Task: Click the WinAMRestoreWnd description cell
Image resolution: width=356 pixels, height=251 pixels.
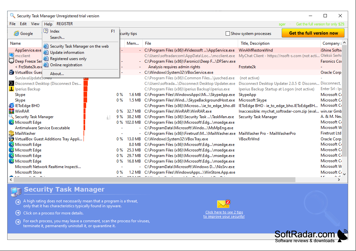Action: click(x=256, y=50)
